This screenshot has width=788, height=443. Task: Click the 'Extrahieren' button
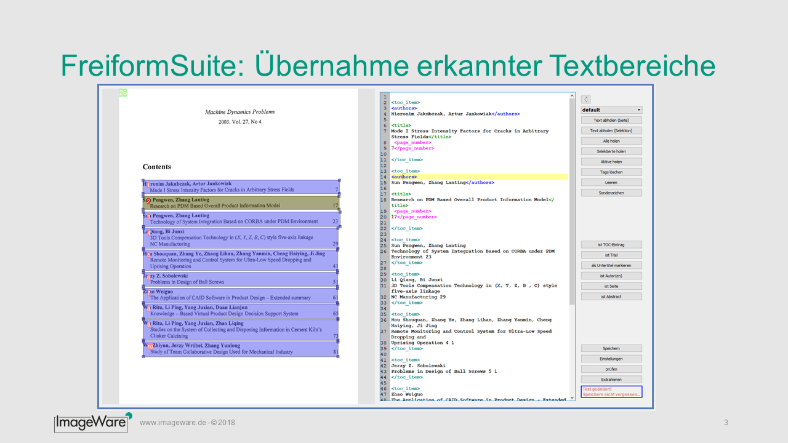click(611, 380)
